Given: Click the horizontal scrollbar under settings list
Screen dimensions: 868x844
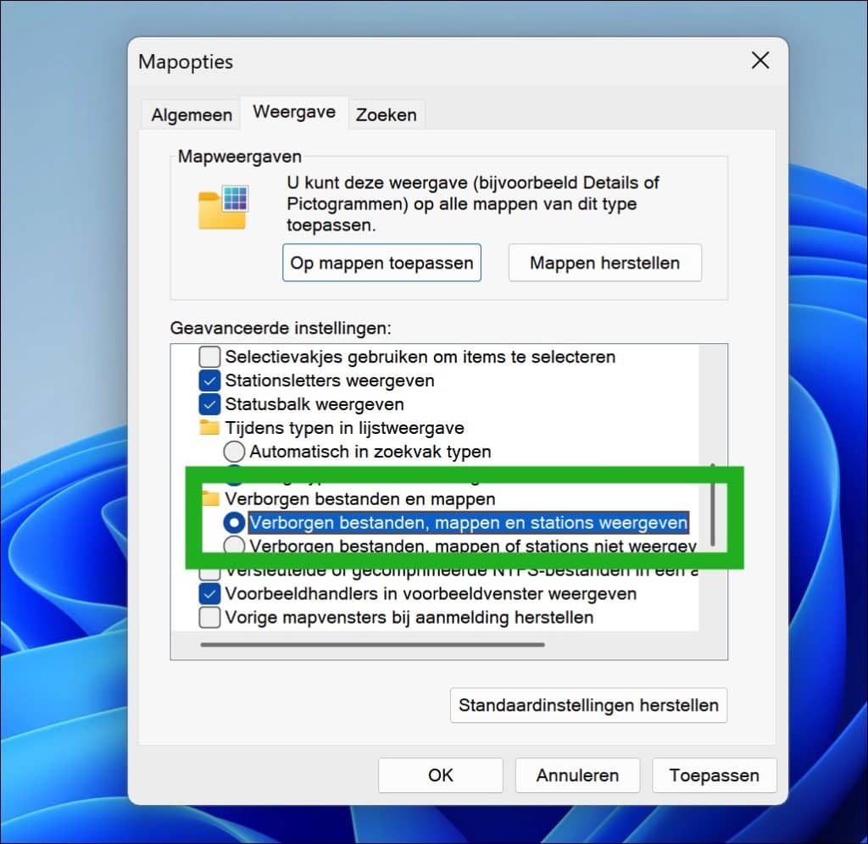Looking at the screenshot, I should [372, 645].
